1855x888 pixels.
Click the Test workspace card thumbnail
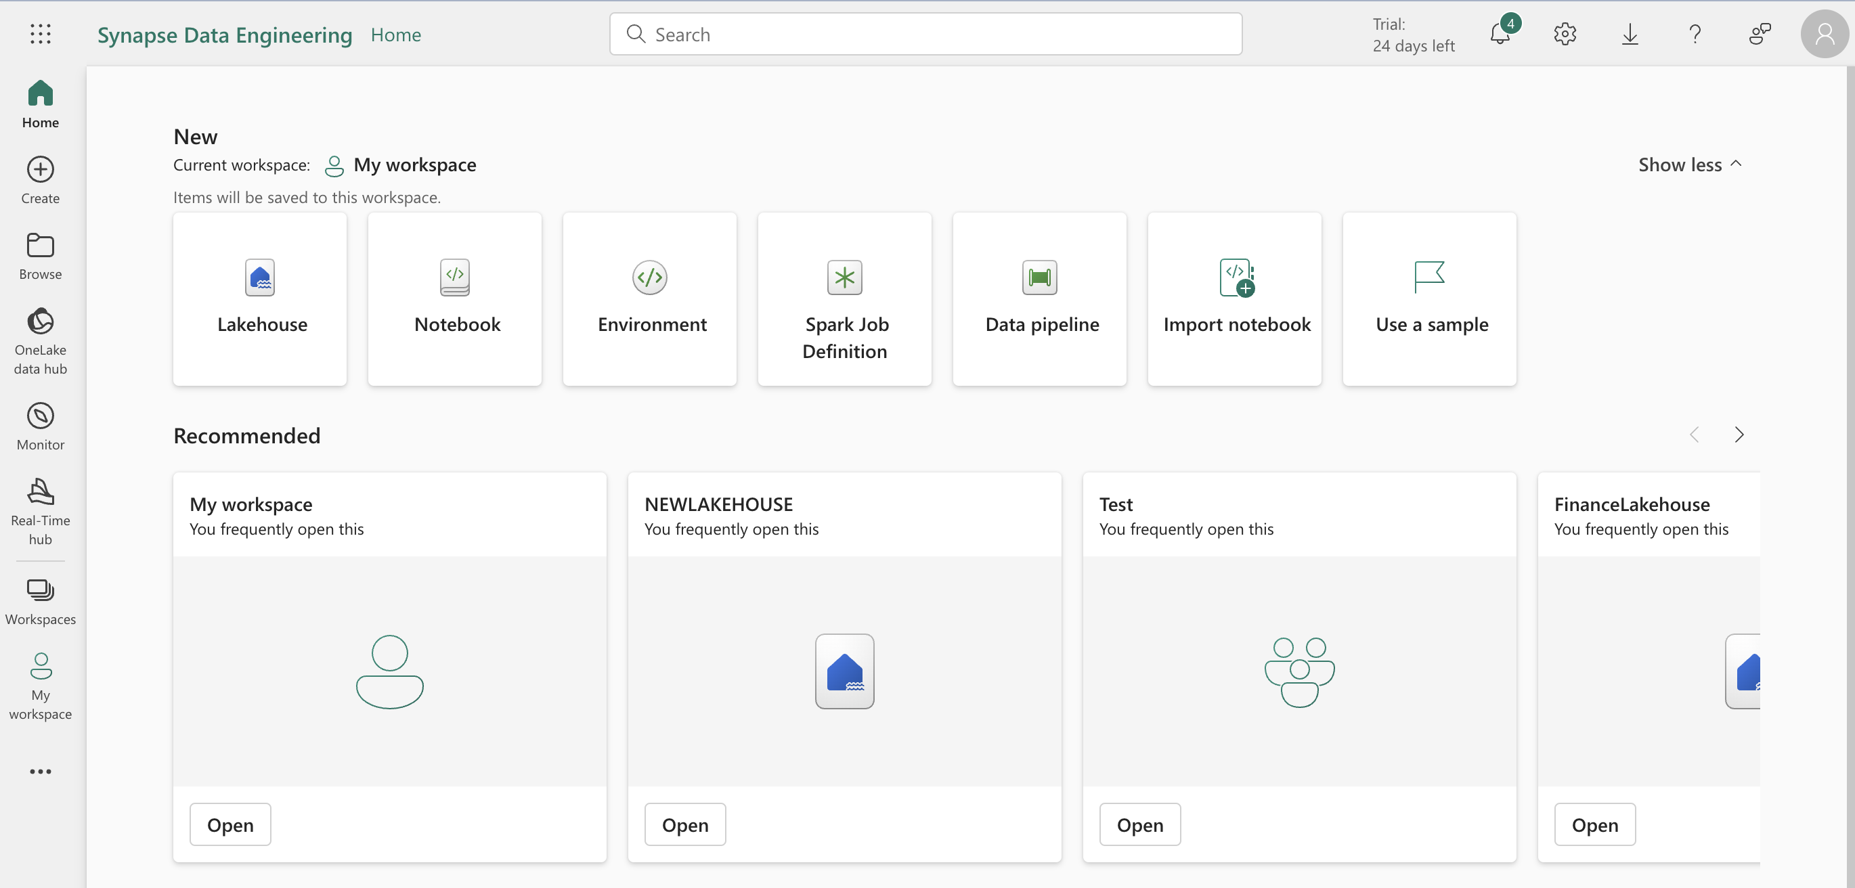click(1300, 671)
